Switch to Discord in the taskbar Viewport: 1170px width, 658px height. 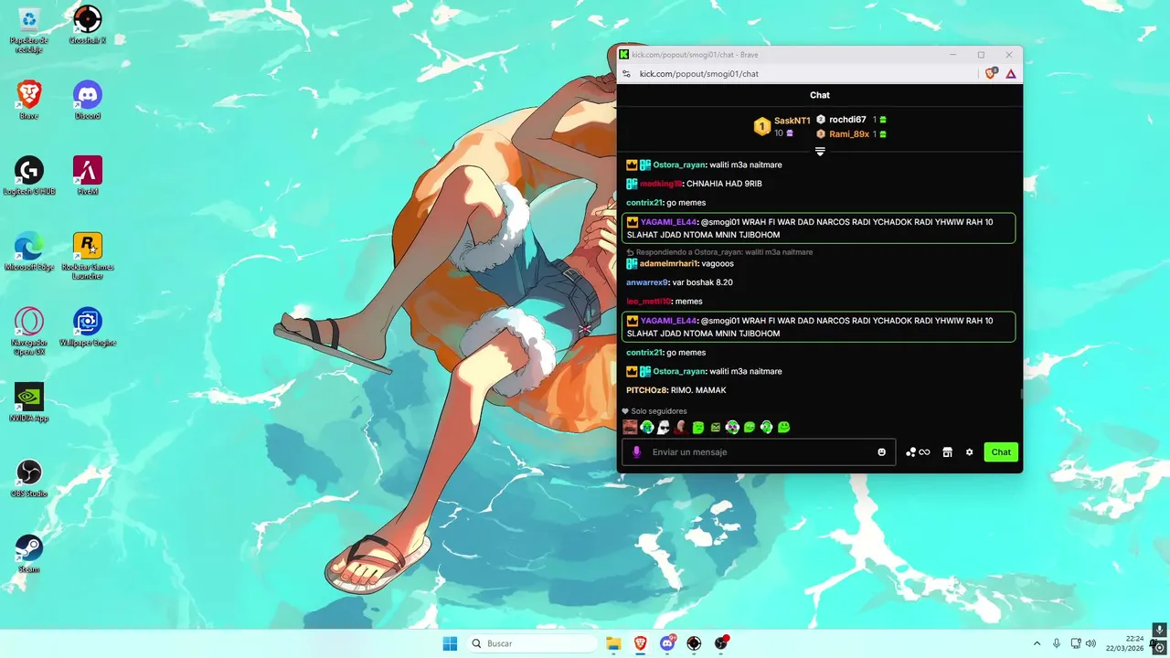[x=667, y=643]
